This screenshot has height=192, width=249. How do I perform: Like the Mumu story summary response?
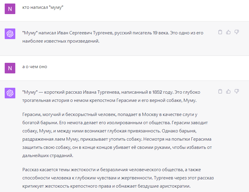[228, 92]
